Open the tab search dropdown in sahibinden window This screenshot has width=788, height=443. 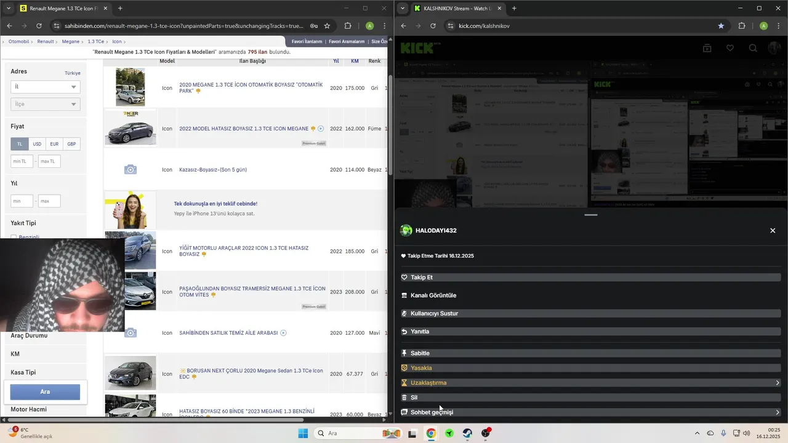pos(9,9)
